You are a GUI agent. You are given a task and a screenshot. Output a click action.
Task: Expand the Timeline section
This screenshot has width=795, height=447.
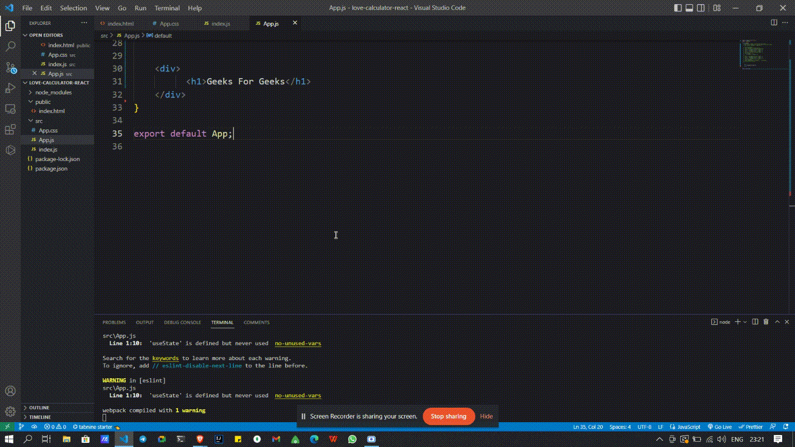point(57,417)
